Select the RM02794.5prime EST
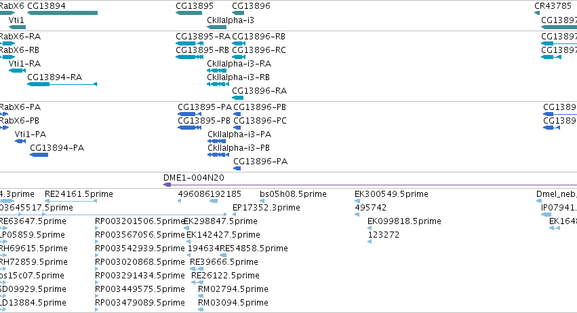The width and height of the screenshot is (577, 313). (201, 296)
